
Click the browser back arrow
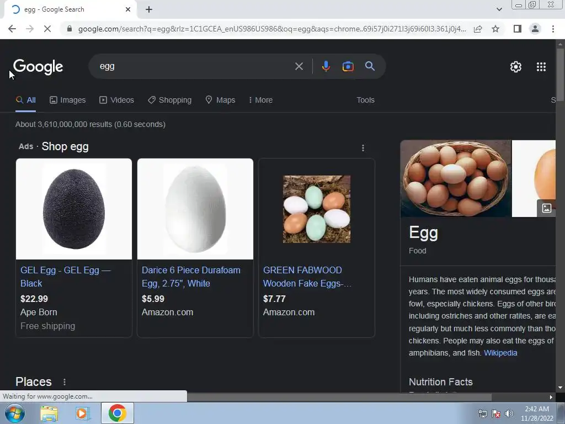point(12,29)
